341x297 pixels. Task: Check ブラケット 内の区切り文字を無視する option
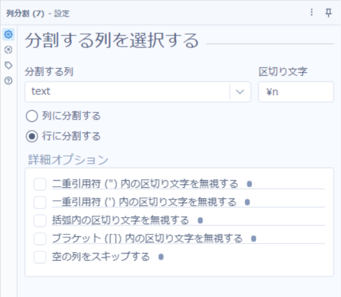pos(40,239)
